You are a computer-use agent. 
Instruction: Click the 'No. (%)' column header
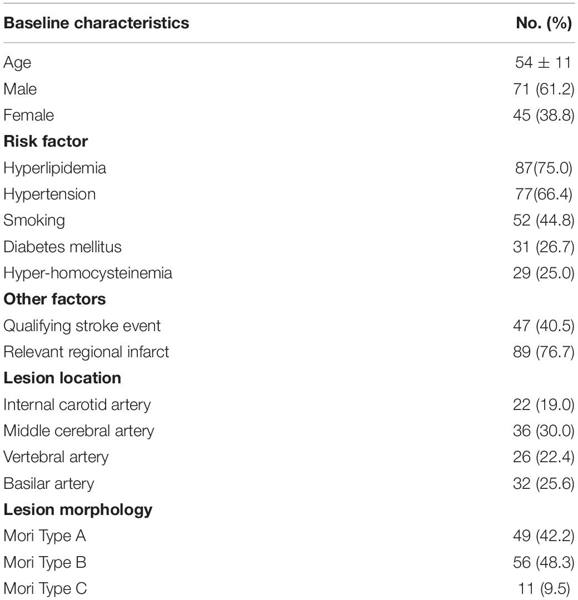tap(544, 23)
